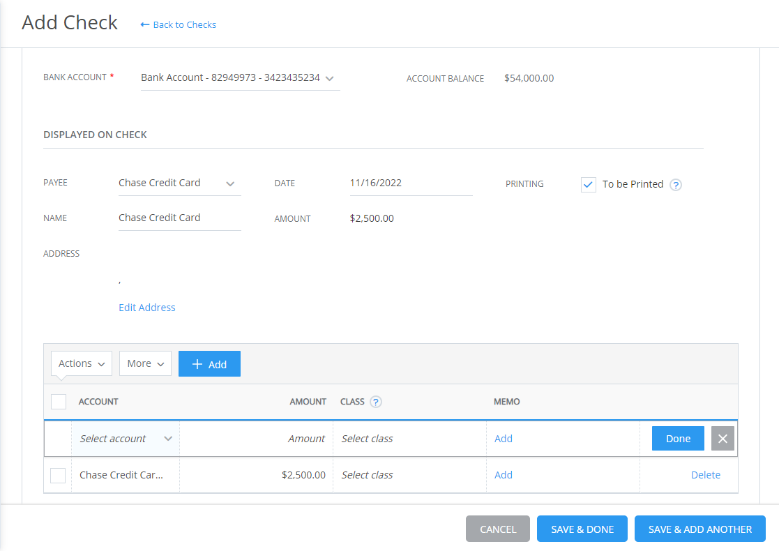
Task: Open the Actions dropdown
Action: pyautogui.click(x=81, y=363)
